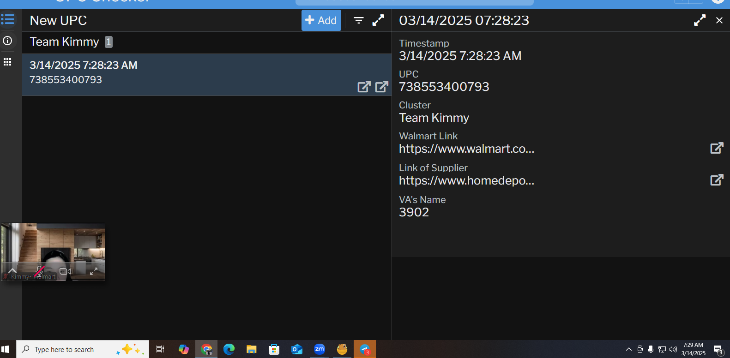Open the filter options for New UPC
Screen dimensions: 730x358
pyautogui.click(x=359, y=20)
